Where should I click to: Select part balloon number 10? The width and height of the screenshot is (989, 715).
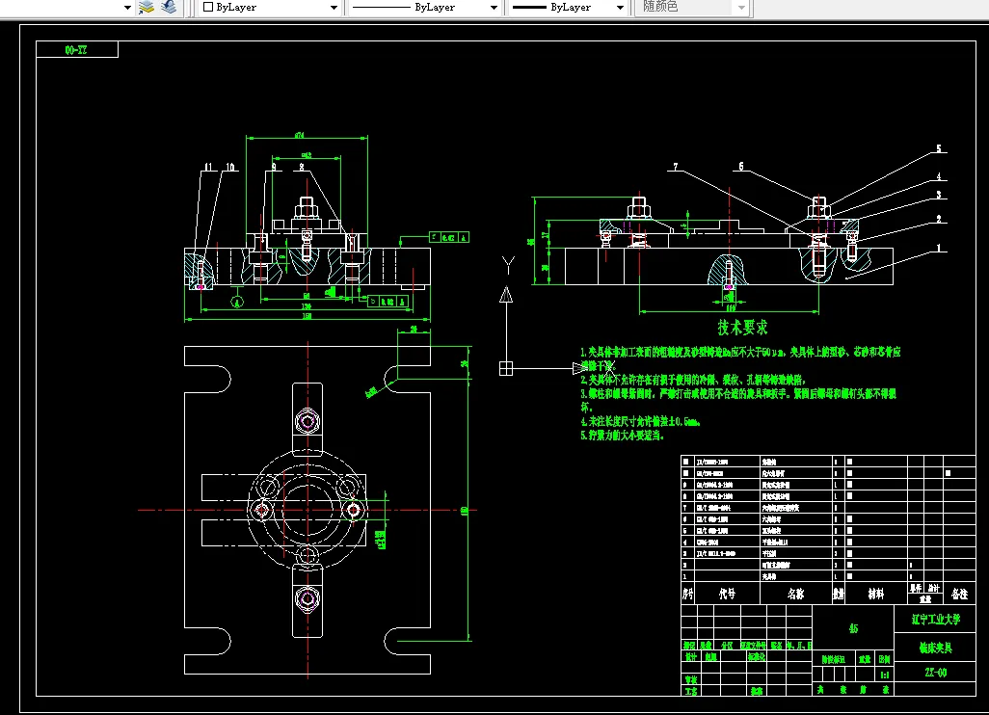coord(230,167)
